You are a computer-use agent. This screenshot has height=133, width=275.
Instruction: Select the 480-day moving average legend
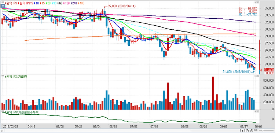coord(81,3)
